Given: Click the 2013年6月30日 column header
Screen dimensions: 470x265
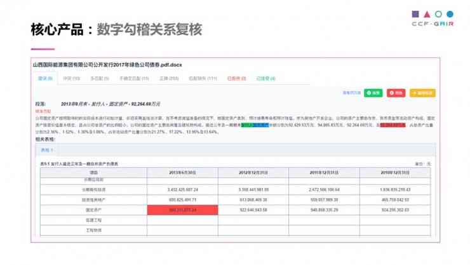Looking at the screenshot, I should [182, 173].
